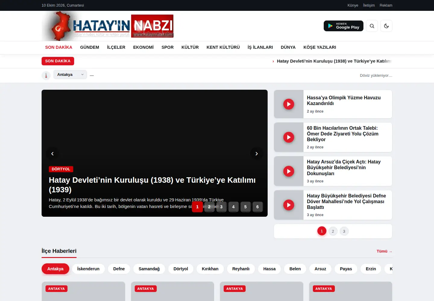The width and height of the screenshot is (434, 301).
Task: Click the Google Play download button
Action: pos(344,26)
